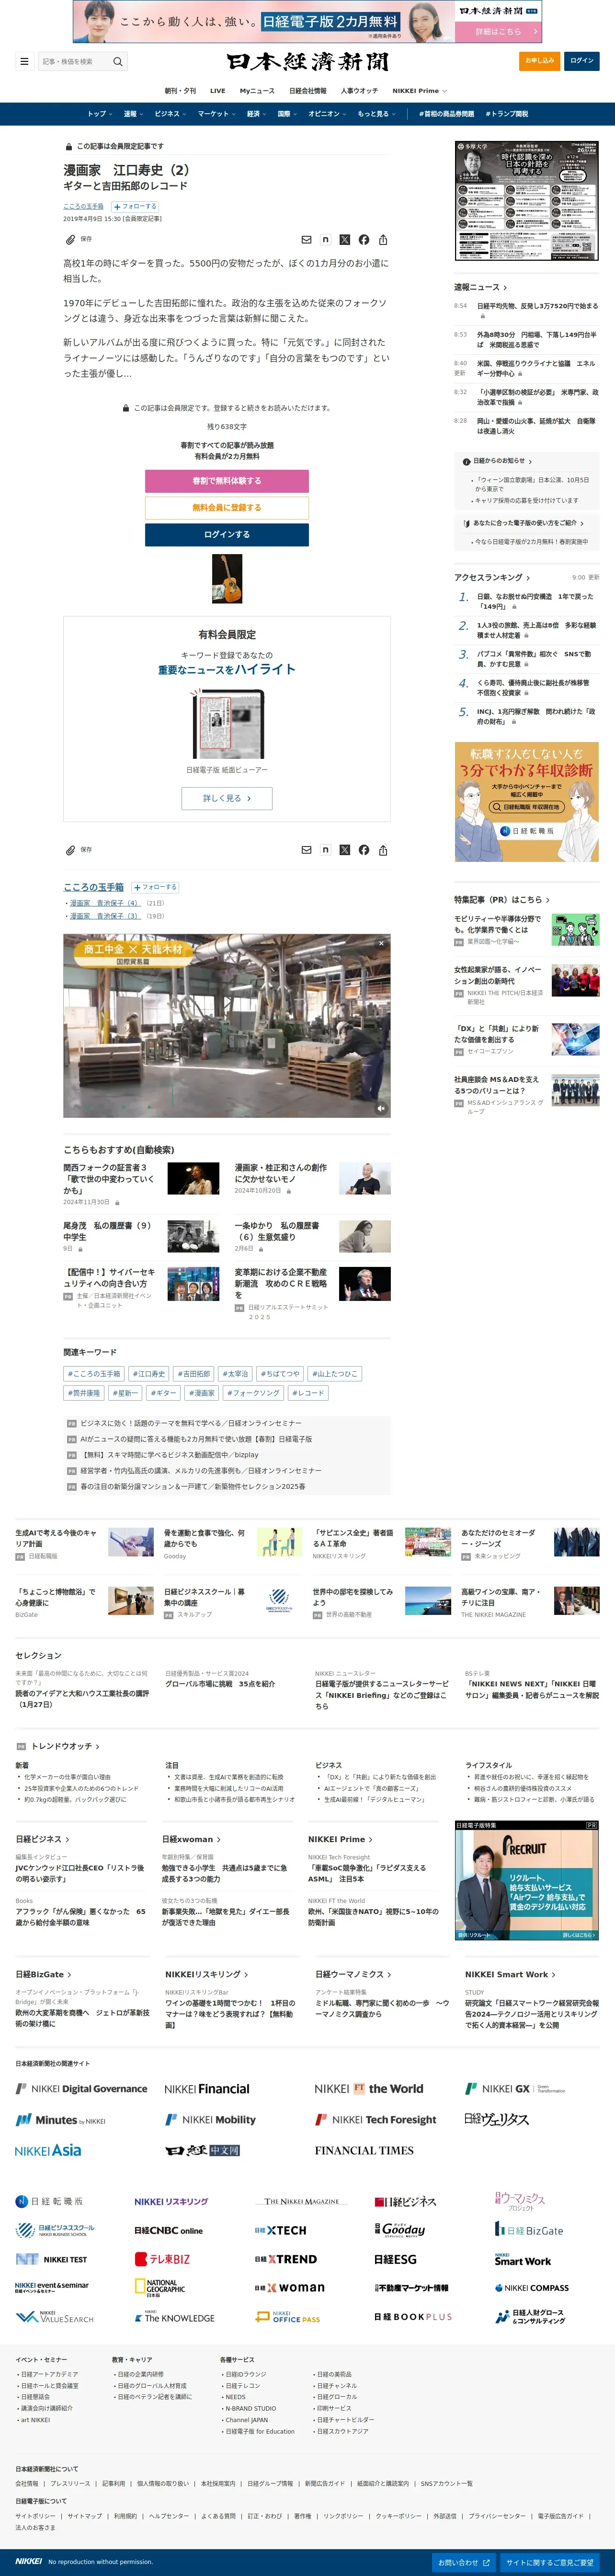The image size is (615, 2576).
Task: Open the #首相の商品券問題 topic link
Action: click(x=446, y=114)
